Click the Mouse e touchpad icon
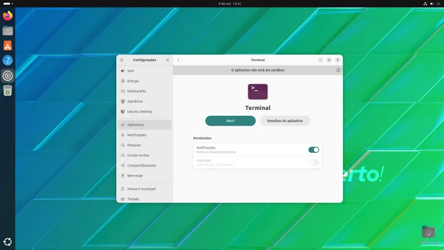 (x=123, y=189)
